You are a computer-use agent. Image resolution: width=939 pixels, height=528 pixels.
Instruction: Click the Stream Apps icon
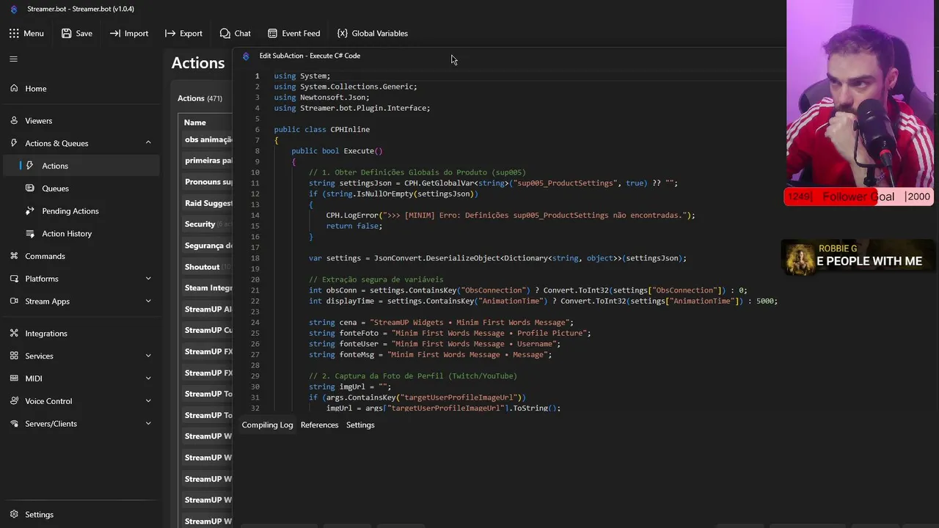[14, 301]
